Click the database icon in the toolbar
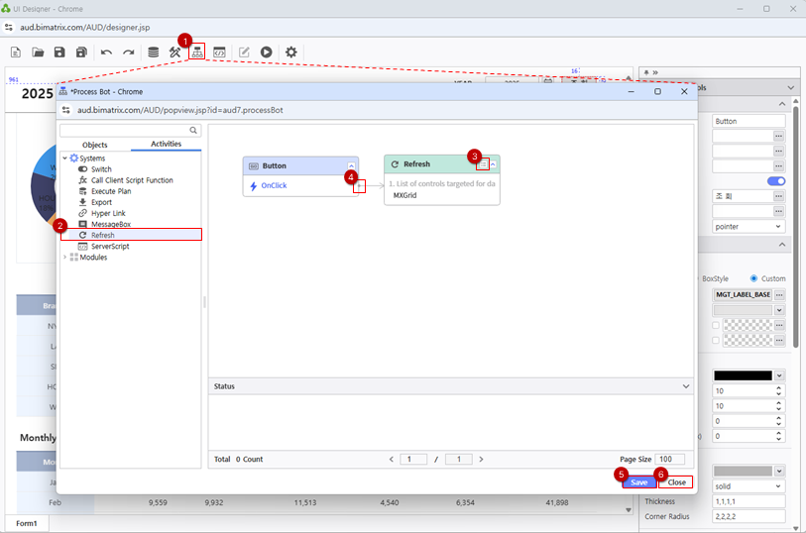806x533 pixels. [x=153, y=52]
